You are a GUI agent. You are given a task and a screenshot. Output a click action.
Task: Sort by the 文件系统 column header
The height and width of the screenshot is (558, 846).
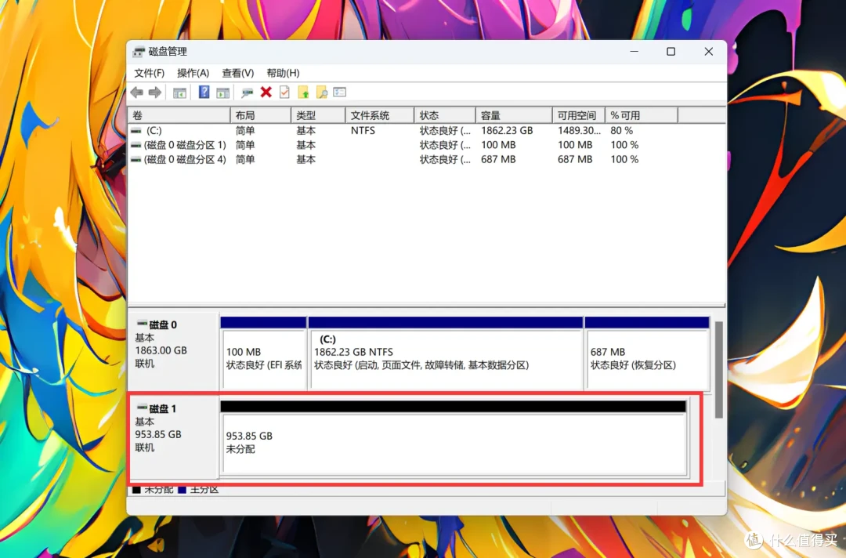click(380, 115)
